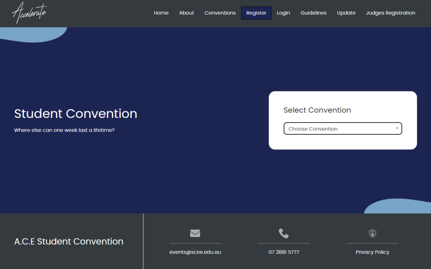The image size is (431, 269).
Task: Navigate to the Home menu item
Action: [x=161, y=13]
